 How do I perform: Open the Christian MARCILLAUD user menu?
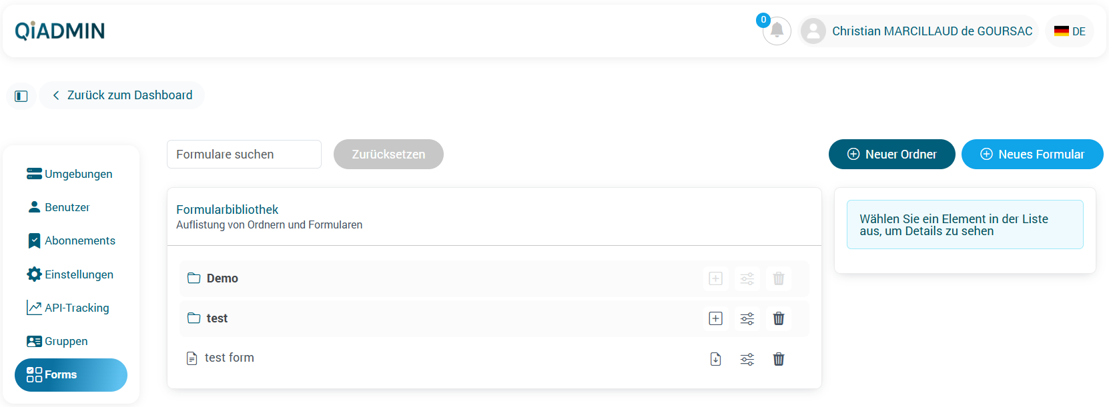click(x=918, y=31)
